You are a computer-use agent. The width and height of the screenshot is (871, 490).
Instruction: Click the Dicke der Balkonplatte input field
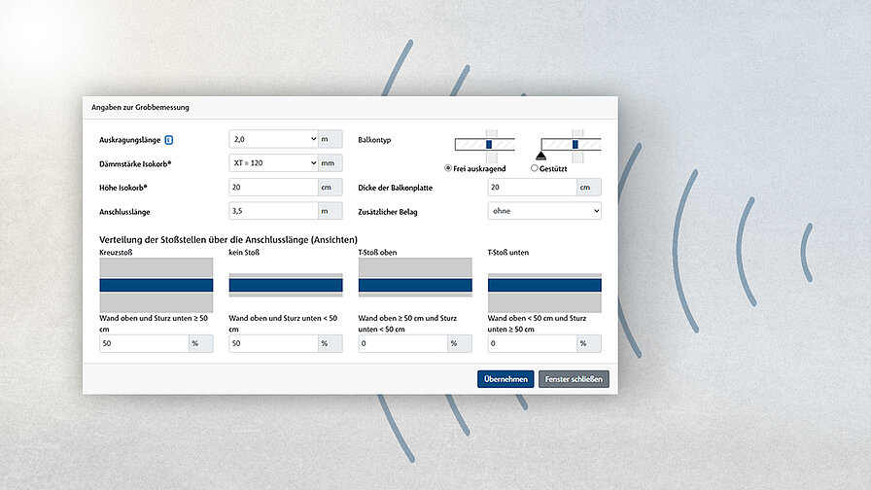[x=532, y=188]
